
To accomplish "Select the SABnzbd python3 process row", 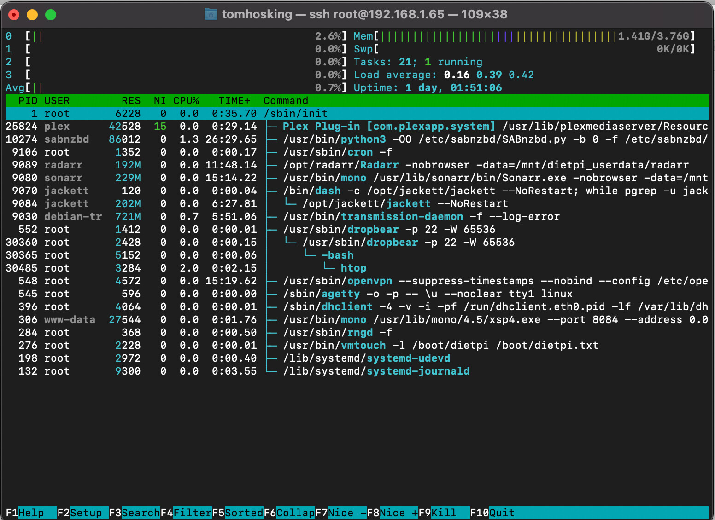I will pyautogui.click(x=357, y=139).
